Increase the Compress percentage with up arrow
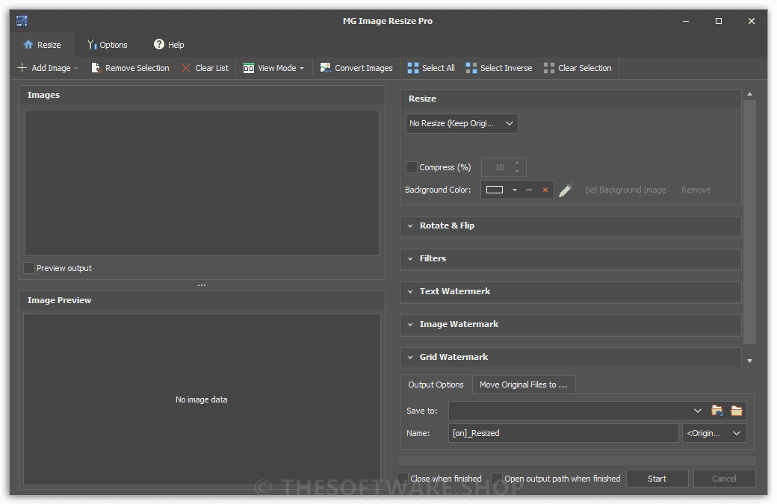Screen dimensions: 777x504 click(517, 163)
